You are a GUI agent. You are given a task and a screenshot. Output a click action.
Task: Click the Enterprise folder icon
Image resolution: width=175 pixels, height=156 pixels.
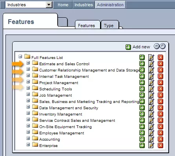pyautogui.click(x=35, y=144)
